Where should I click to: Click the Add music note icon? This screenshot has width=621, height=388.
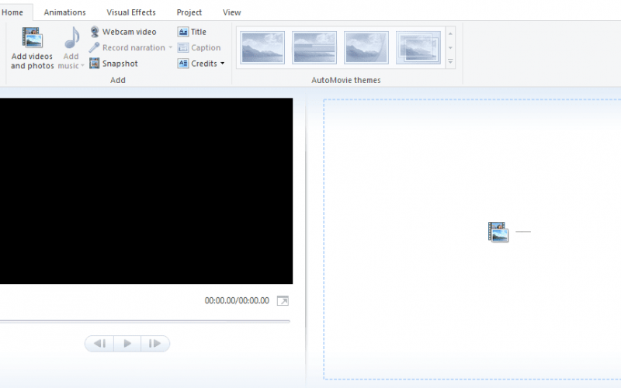71,38
